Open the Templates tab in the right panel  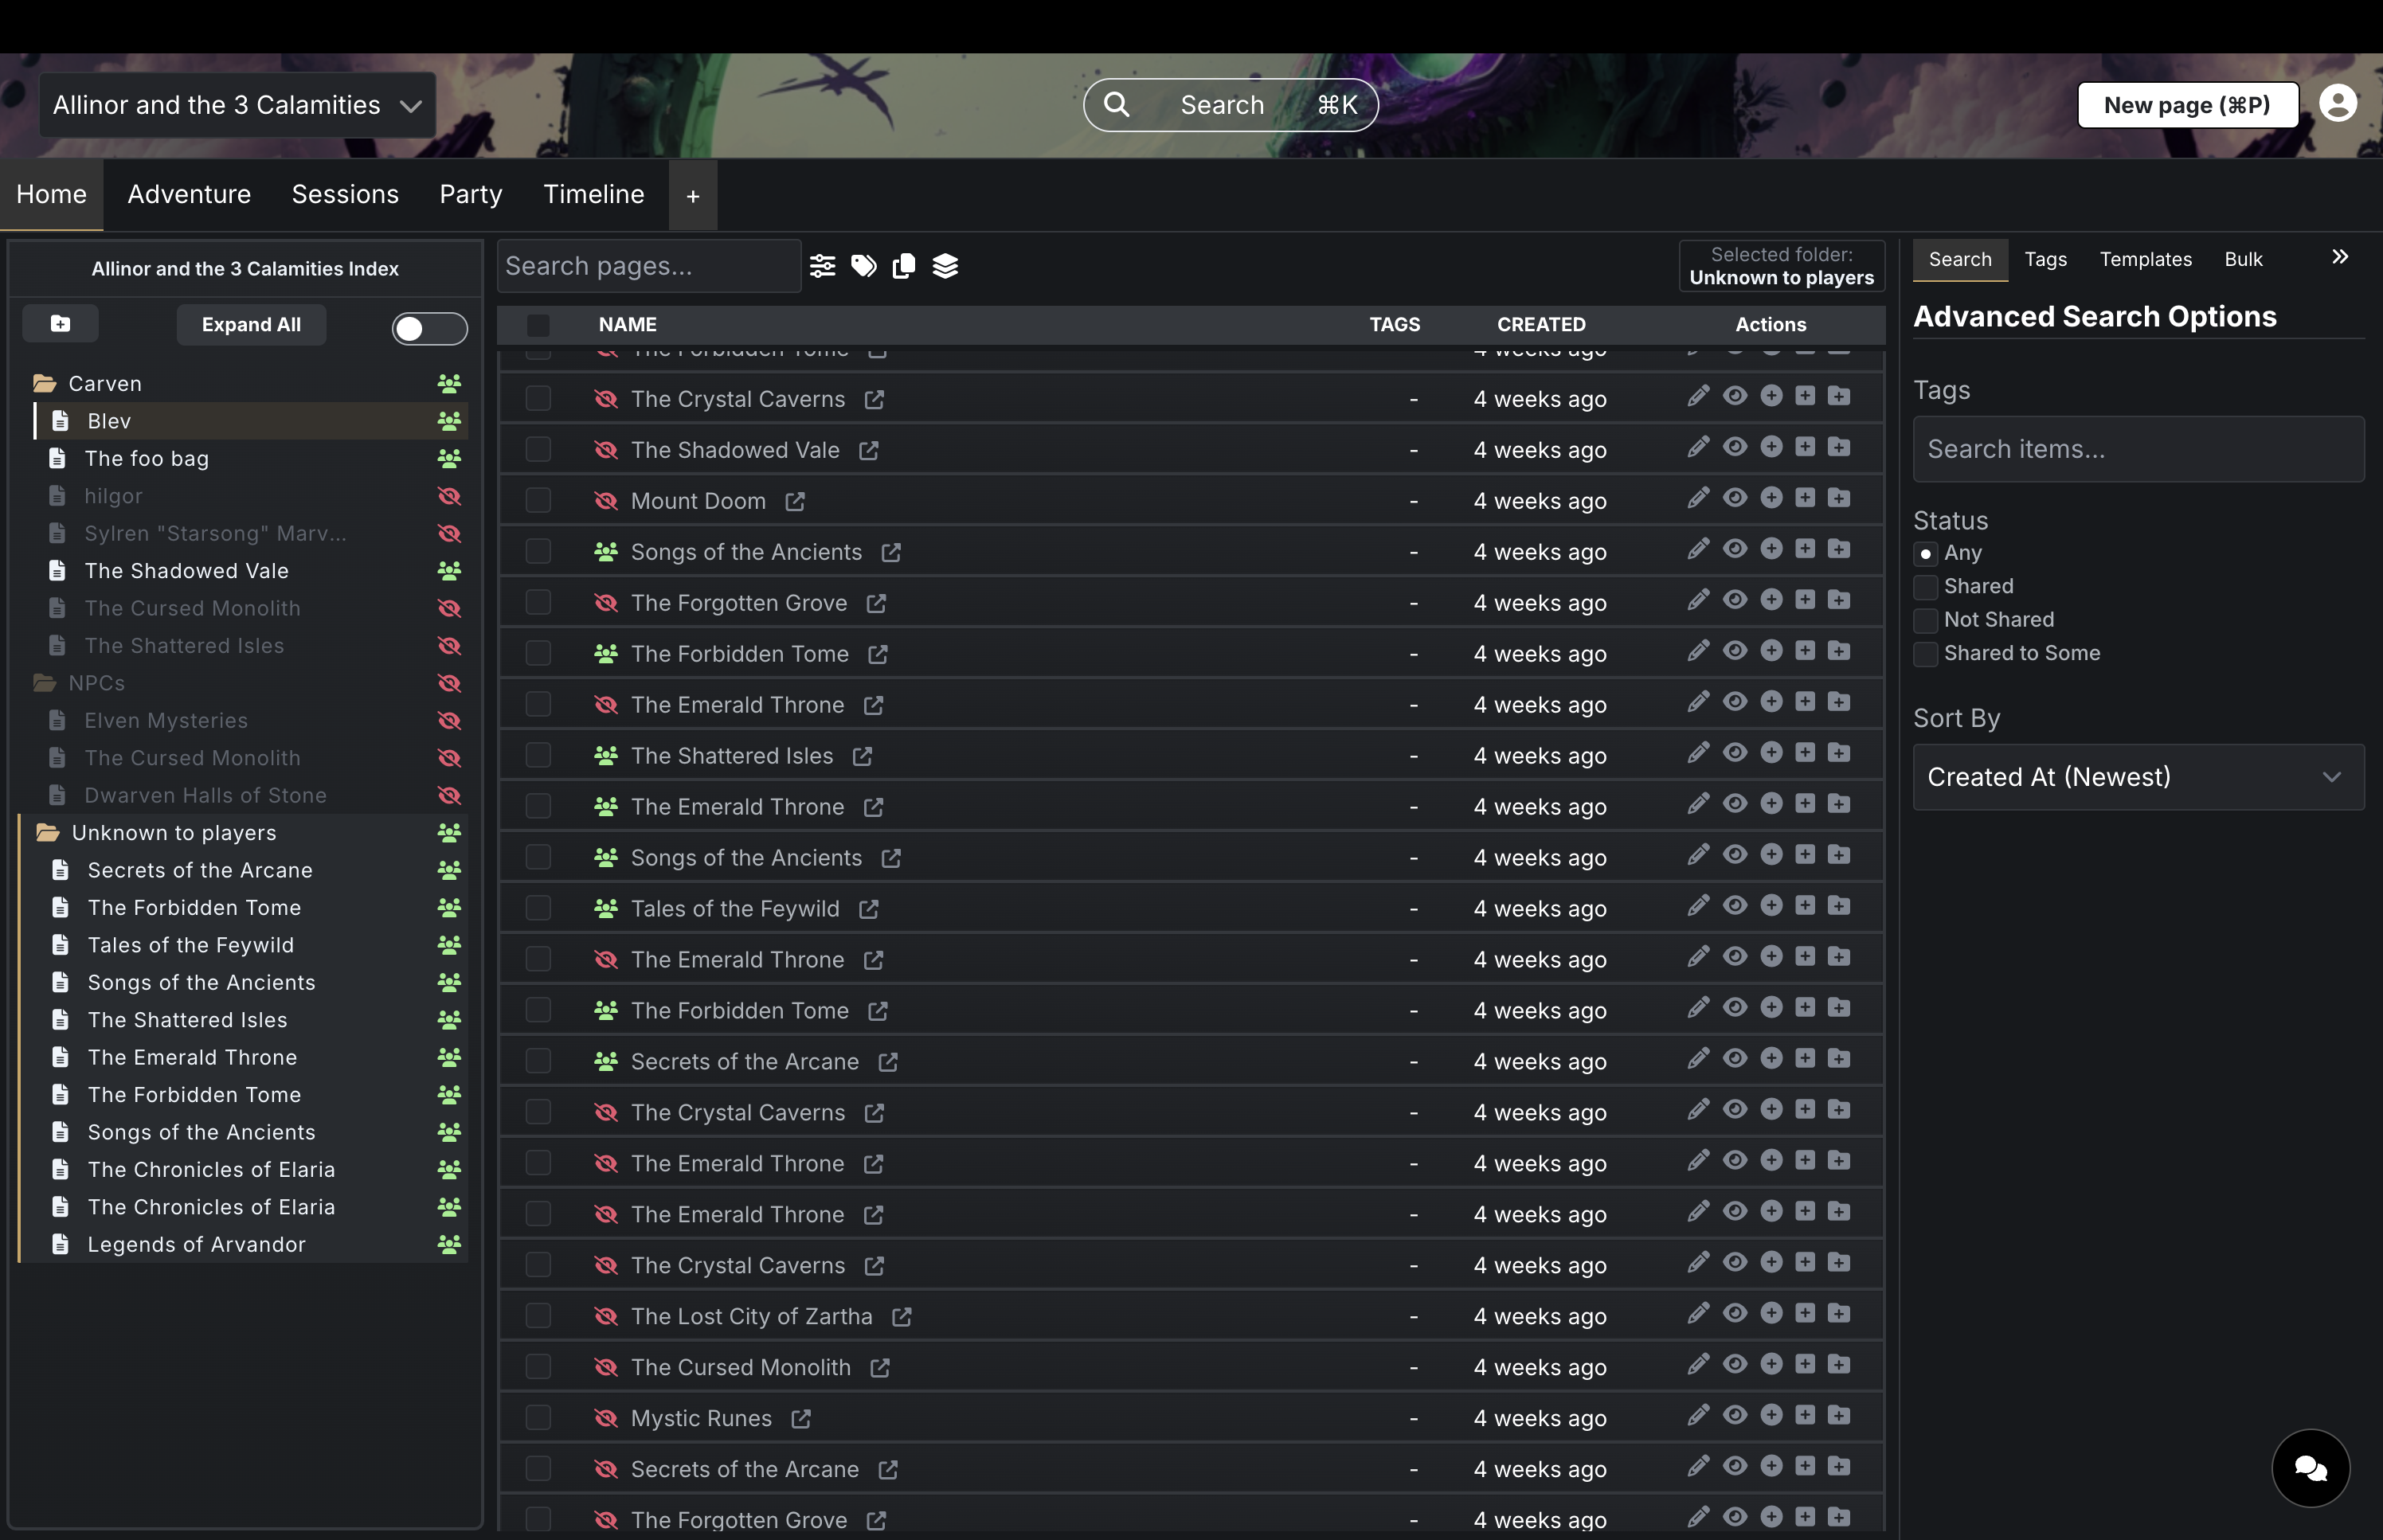pyautogui.click(x=2145, y=260)
